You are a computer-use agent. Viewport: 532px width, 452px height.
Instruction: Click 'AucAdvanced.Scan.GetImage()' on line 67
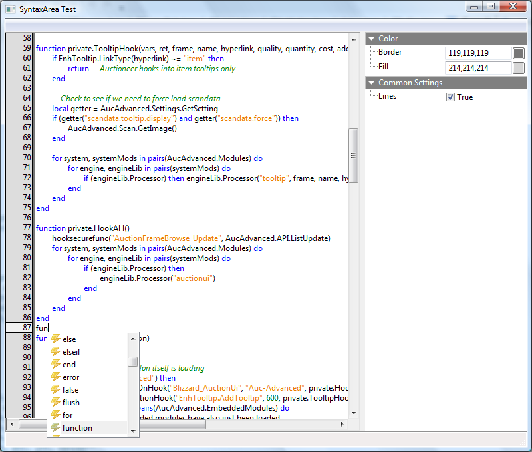pos(122,128)
